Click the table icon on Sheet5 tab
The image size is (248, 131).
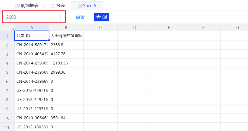click(x=80, y=5)
